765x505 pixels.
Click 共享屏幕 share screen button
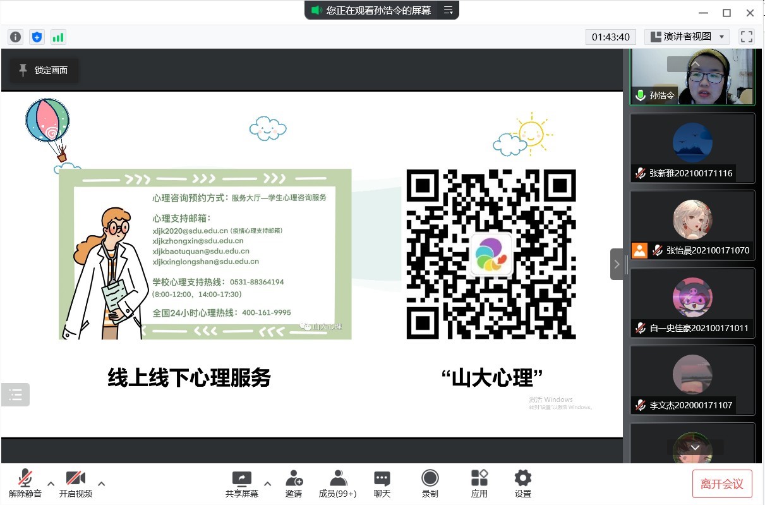click(x=242, y=484)
